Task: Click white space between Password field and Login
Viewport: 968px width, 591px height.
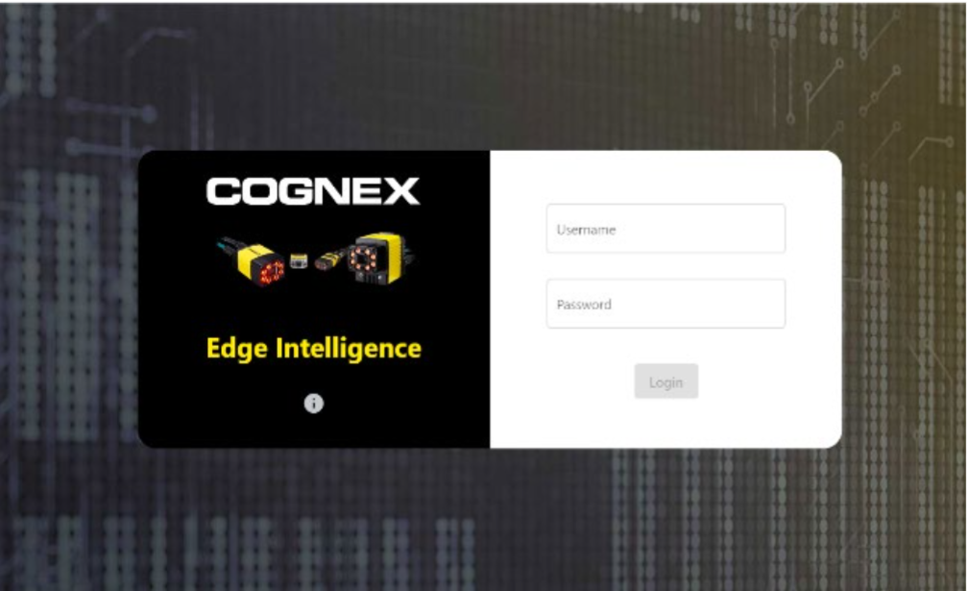Action: (665, 346)
